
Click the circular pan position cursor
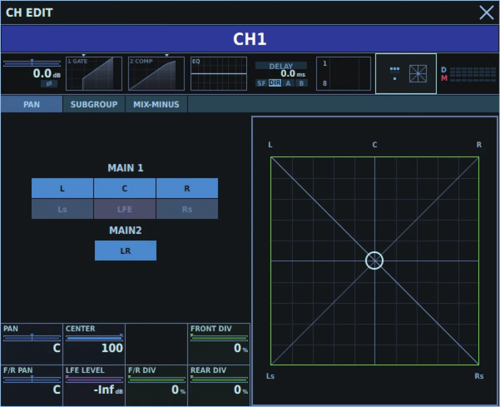(x=374, y=261)
